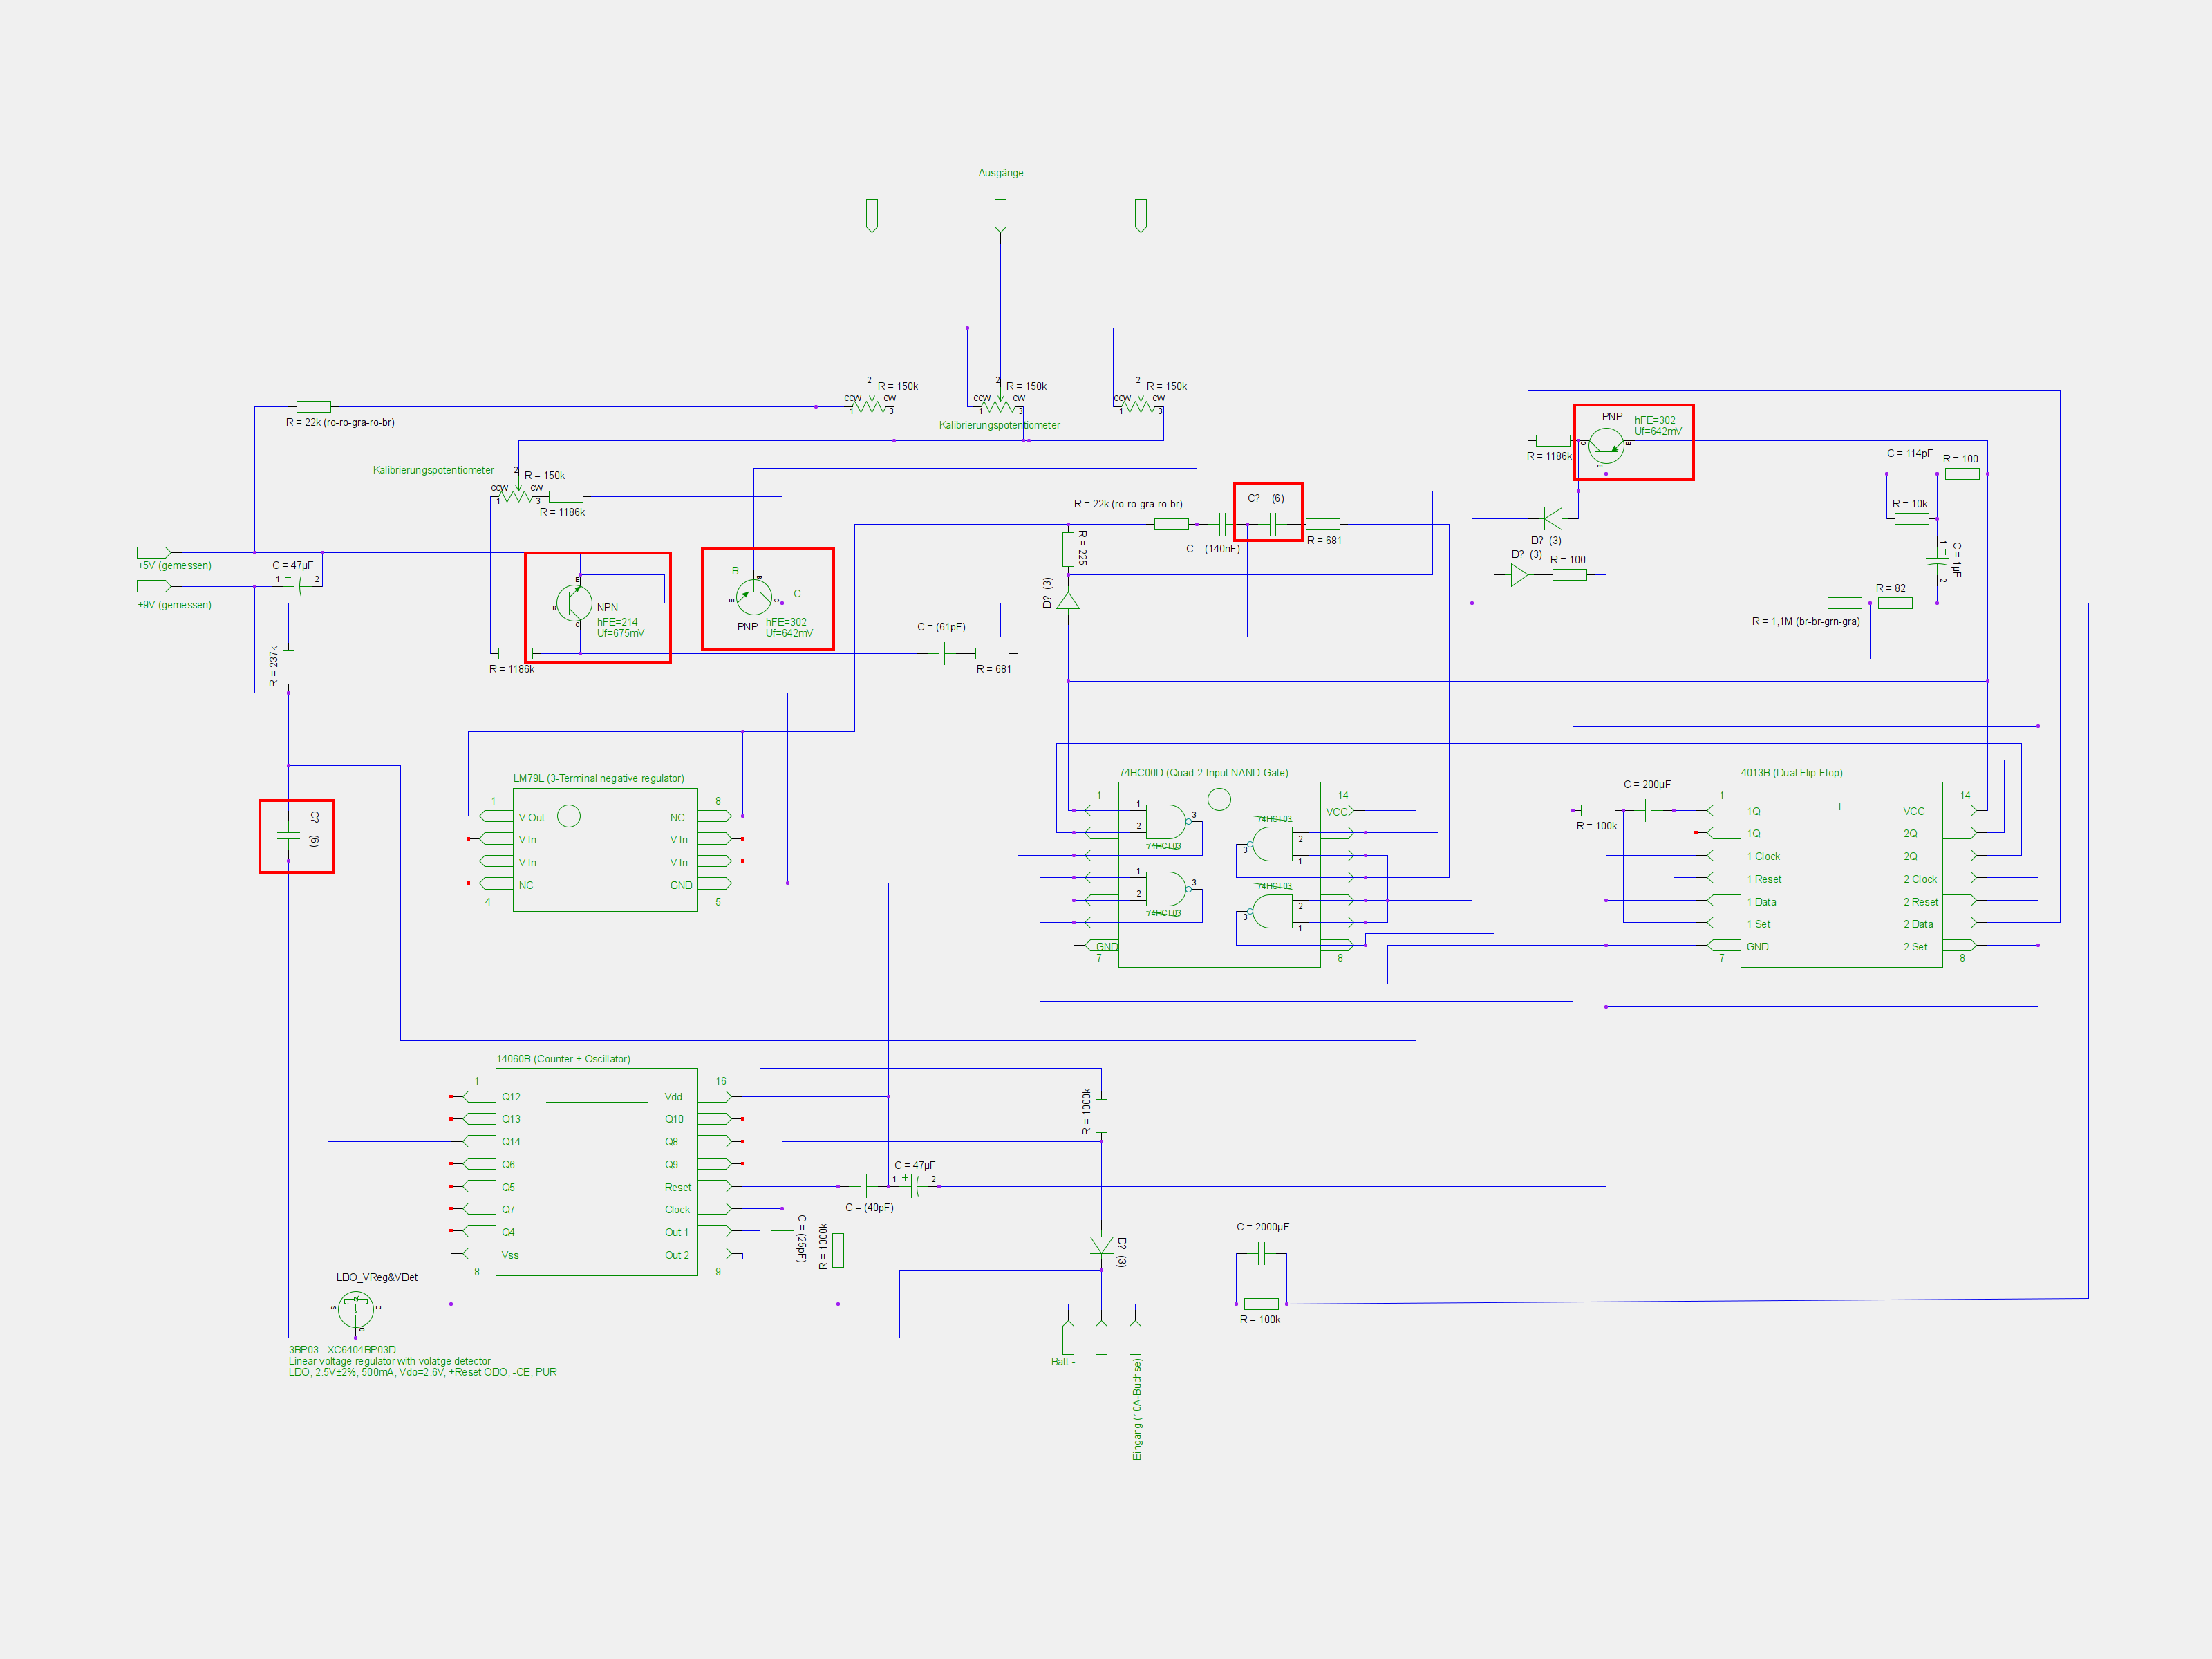
Task: Select the C = 200µF capacitor symbol
Action: point(1648,810)
